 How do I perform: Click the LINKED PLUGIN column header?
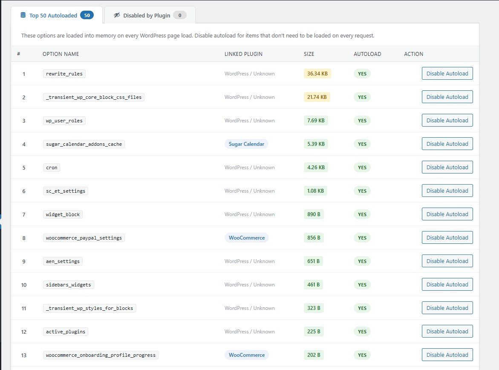[243, 54]
